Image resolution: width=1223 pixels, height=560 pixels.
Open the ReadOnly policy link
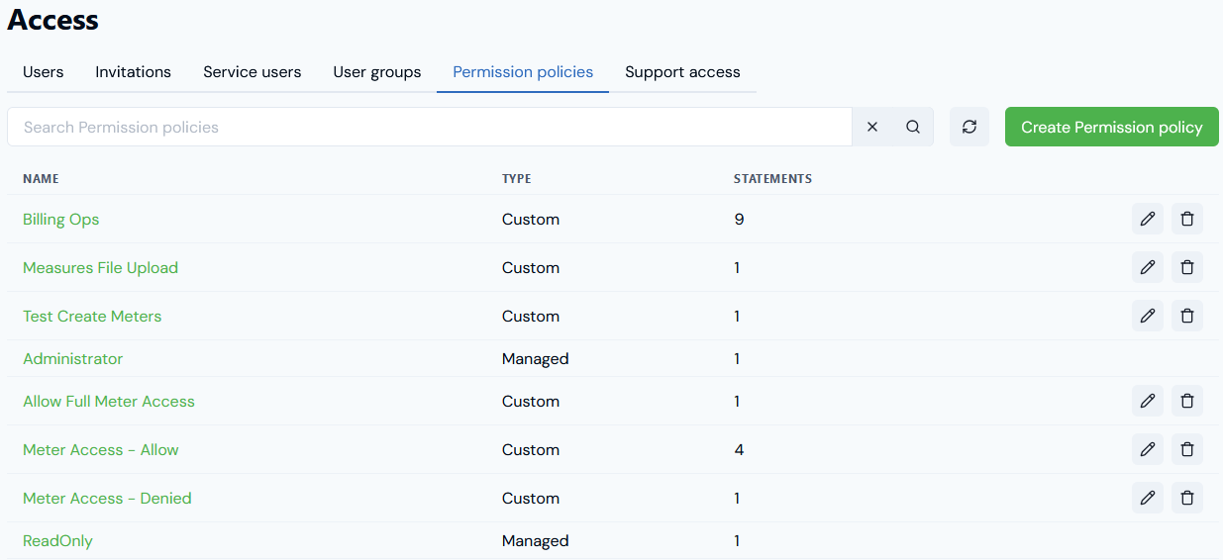point(57,540)
